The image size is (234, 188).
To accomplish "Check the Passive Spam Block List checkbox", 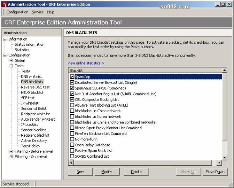I will [x=72, y=151].
